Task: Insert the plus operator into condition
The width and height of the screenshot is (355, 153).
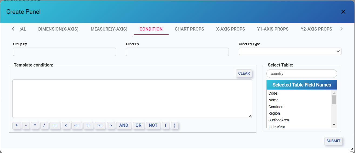Action: pyautogui.click(x=17, y=125)
